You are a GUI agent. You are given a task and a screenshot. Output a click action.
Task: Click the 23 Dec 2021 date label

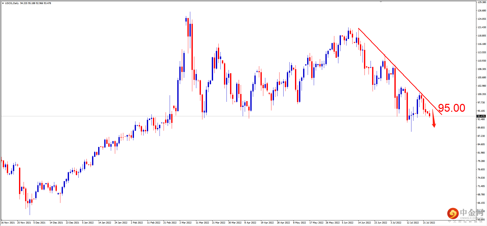(73, 223)
